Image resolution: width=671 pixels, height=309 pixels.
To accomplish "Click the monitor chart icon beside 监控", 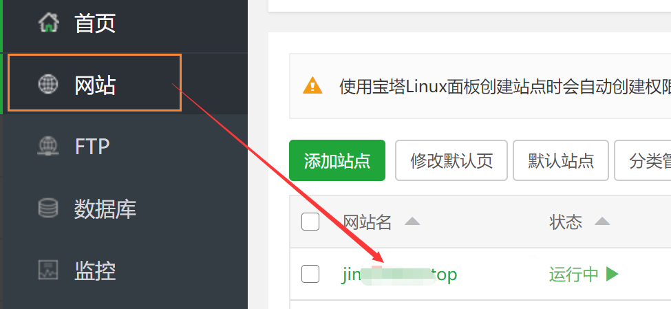I will coord(48,270).
